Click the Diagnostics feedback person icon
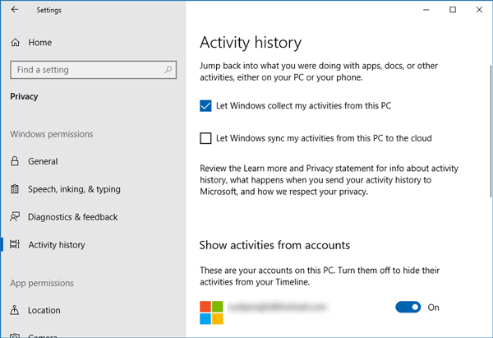Image resolution: width=493 pixels, height=338 pixels. pyautogui.click(x=15, y=217)
